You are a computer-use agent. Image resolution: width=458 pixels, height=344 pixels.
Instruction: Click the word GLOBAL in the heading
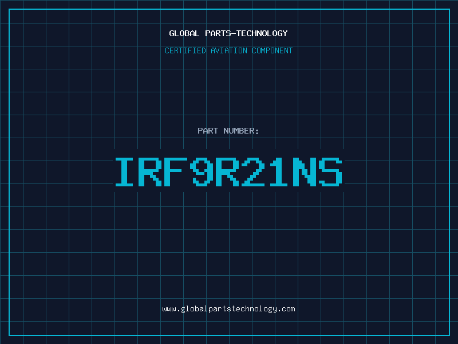pyautogui.click(x=184, y=33)
